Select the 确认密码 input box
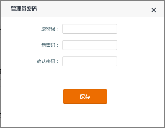165x128 pixels. point(90,61)
